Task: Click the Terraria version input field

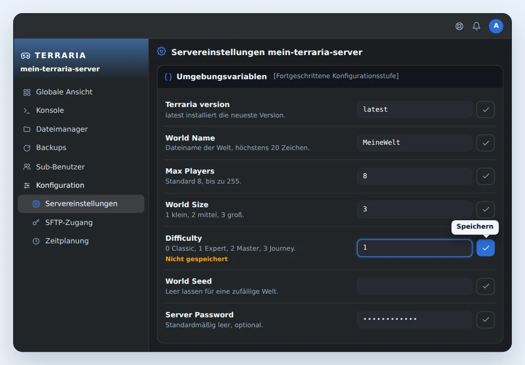Action: [415, 110]
